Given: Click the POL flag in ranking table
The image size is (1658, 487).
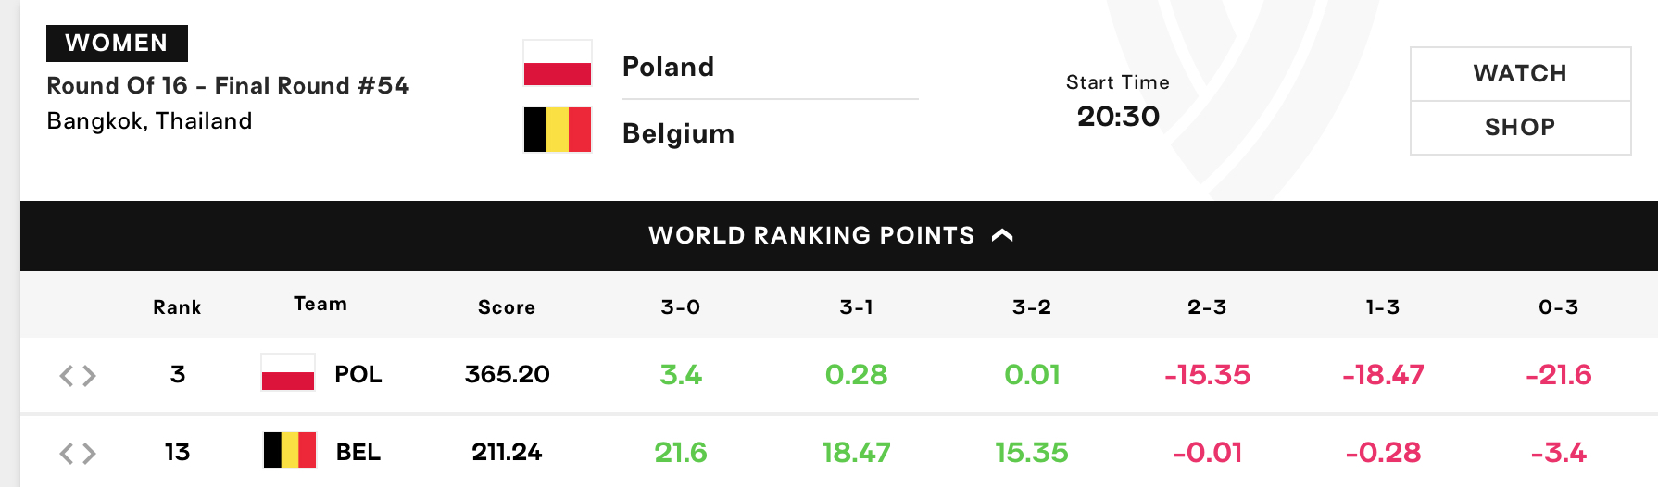Looking at the screenshot, I should [x=288, y=372].
